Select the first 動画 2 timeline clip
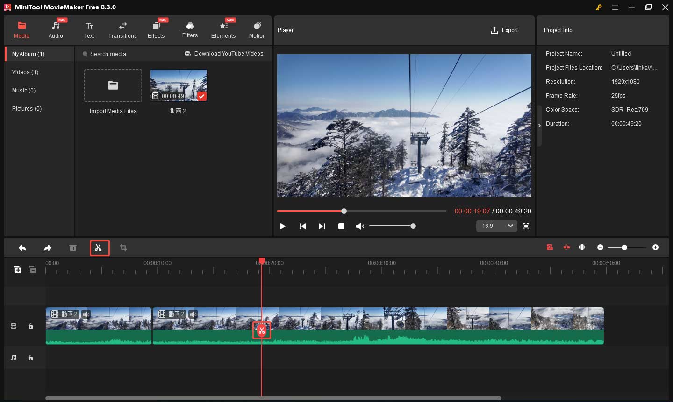The width and height of the screenshot is (673, 402). [x=99, y=326]
